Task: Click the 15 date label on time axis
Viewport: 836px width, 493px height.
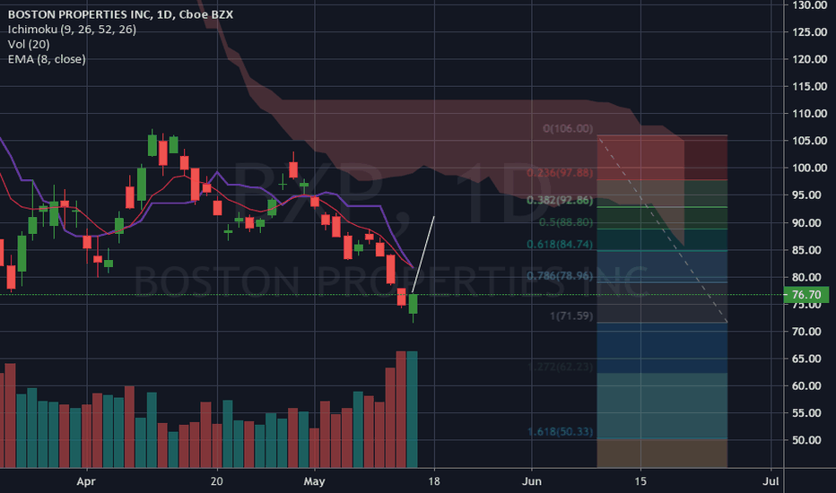Action: tap(640, 481)
